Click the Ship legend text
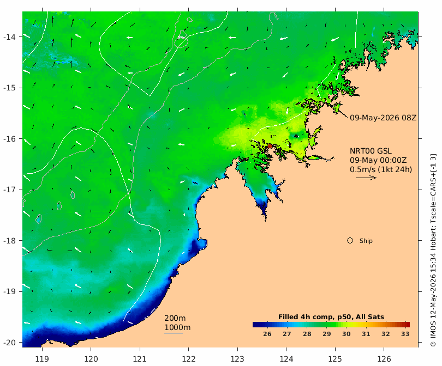This screenshot has height=366, width=442. pos(366,241)
